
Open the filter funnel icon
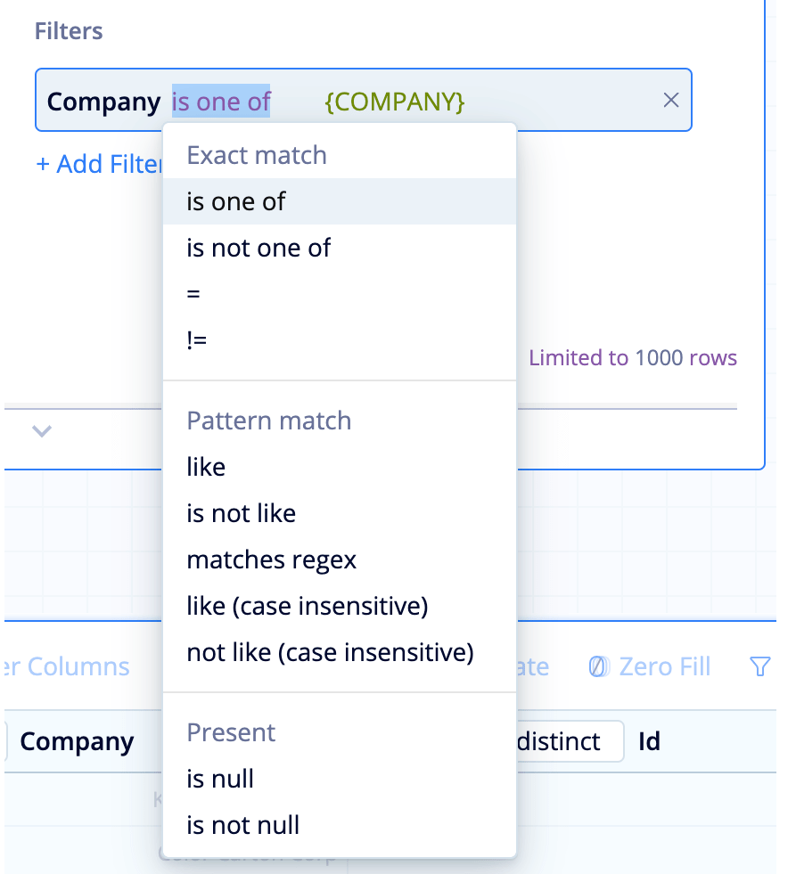click(759, 666)
